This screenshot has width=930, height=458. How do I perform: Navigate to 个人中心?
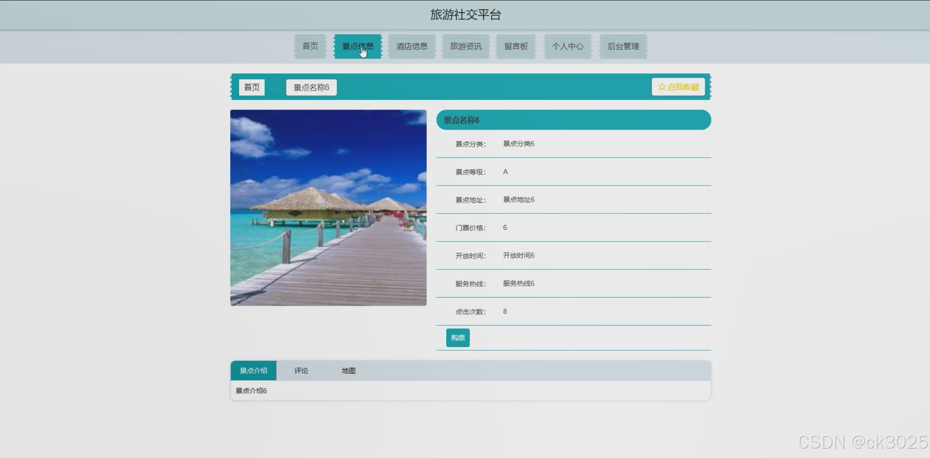pyautogui.click(x=567, y=46)
